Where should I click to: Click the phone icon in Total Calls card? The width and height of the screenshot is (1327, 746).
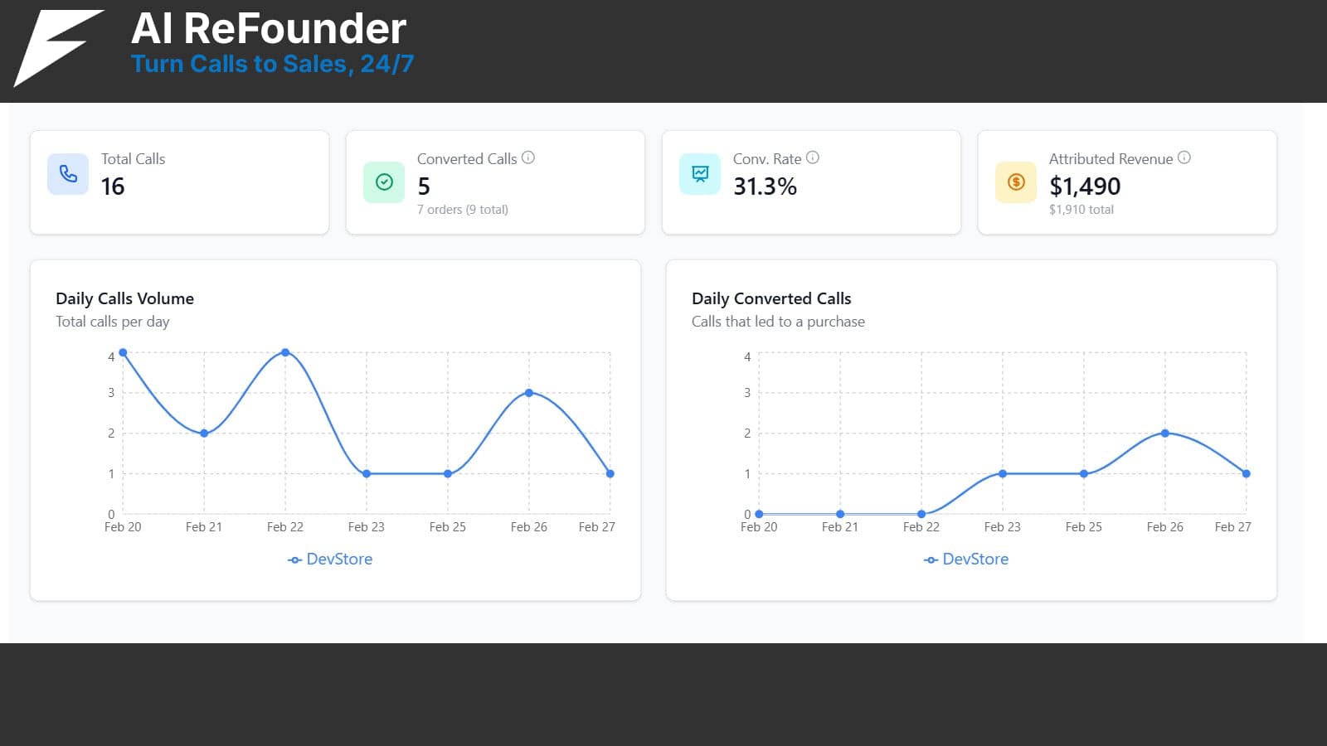coord(68,174)
